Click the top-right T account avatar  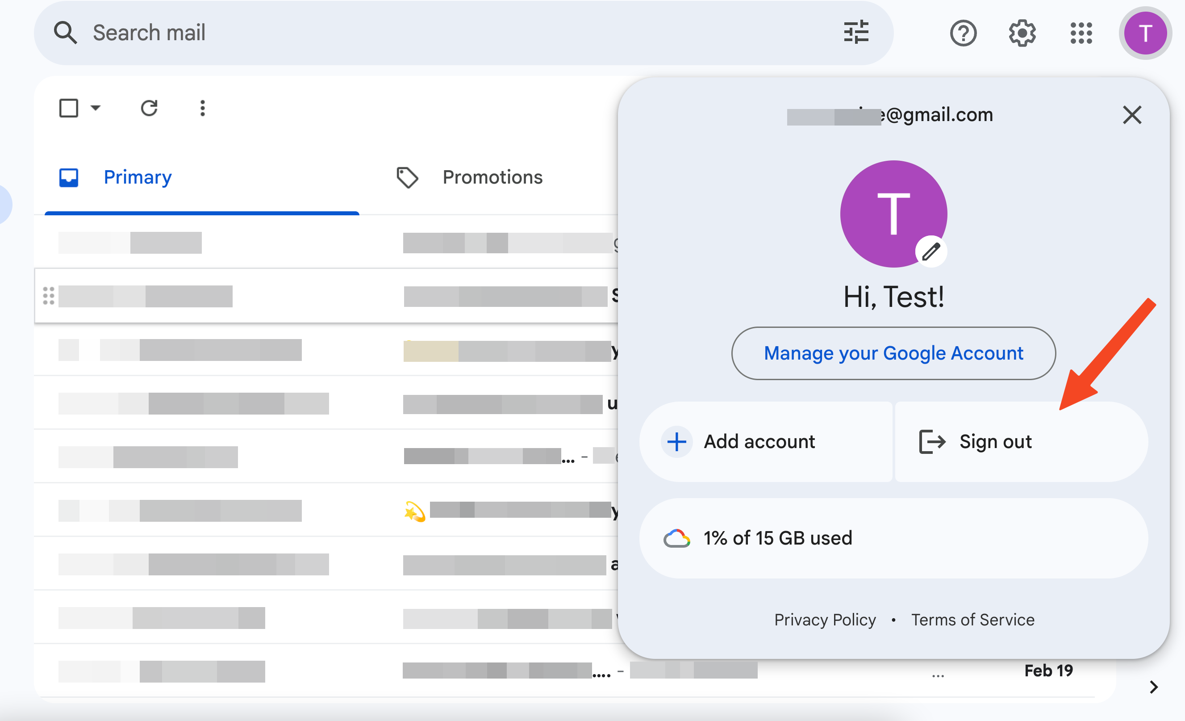tap(1145, 33)
